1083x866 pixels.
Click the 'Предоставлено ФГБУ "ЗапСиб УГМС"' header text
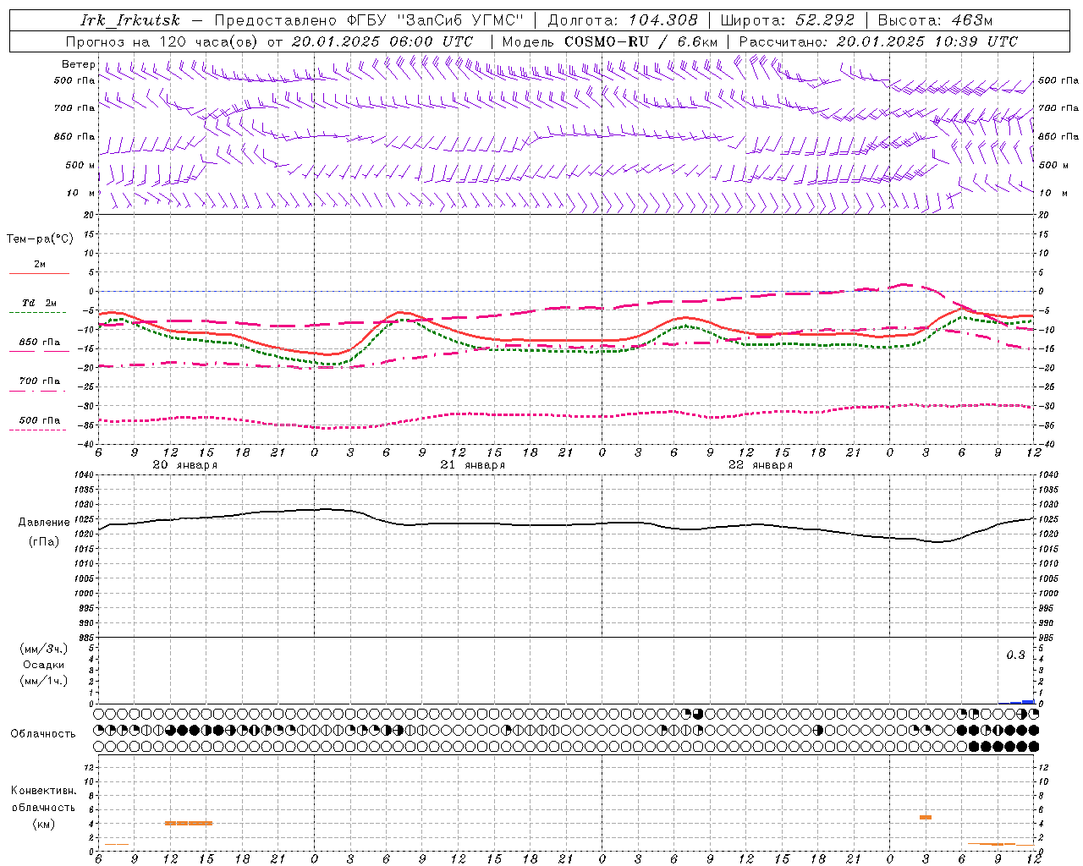(x=369, y=20)
